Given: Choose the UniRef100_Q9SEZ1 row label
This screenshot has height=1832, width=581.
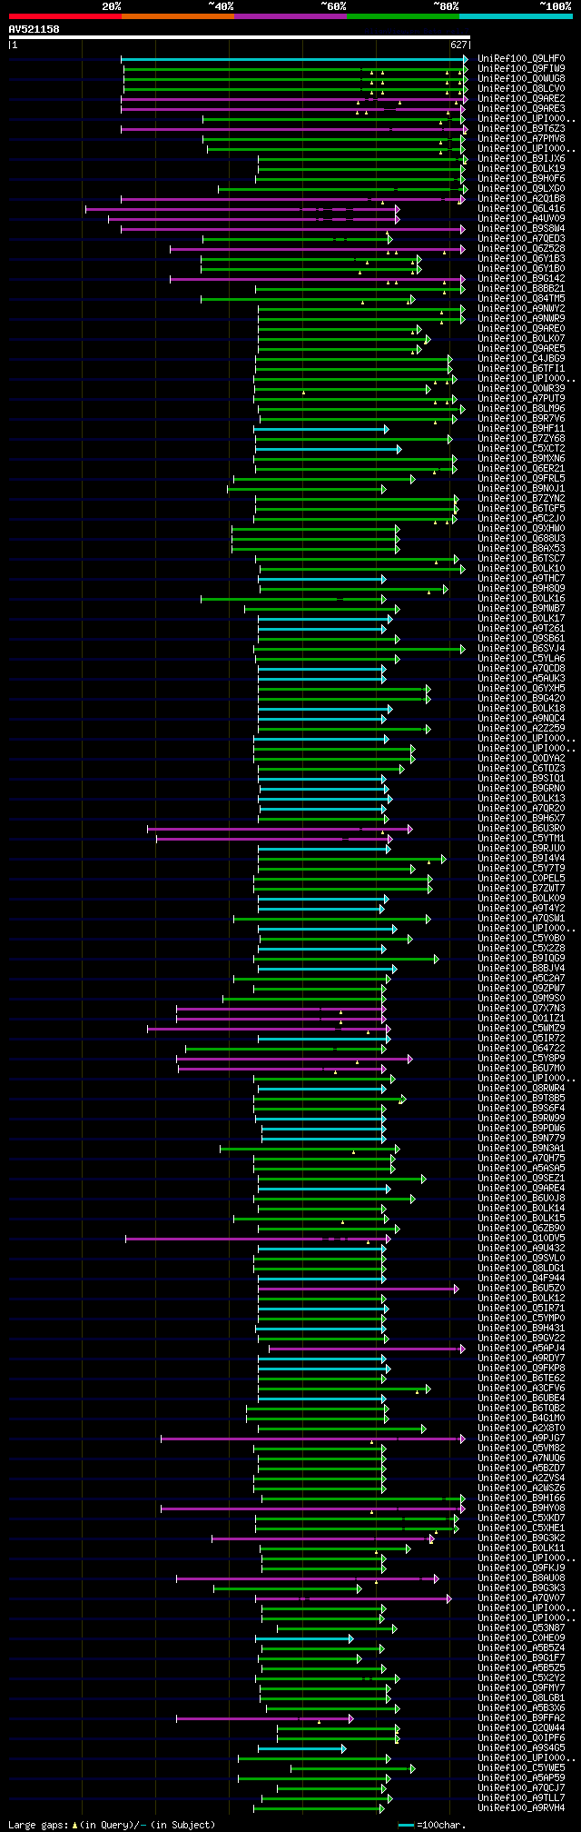Looking at the screenshot, I should [x=521, y=1179].
